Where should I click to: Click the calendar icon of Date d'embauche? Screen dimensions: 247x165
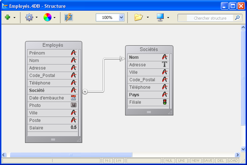click(x=74, y=98)
